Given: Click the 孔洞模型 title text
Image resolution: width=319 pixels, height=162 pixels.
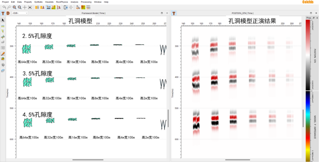Looking at the screenshot, I should click(80, 21).
